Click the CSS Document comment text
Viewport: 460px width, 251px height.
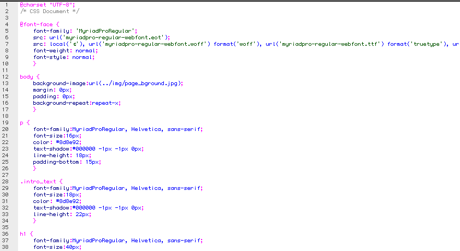tap(50, 11)
